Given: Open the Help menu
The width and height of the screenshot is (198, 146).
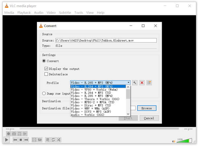Looking at the screenshot, I should point(101,12).
